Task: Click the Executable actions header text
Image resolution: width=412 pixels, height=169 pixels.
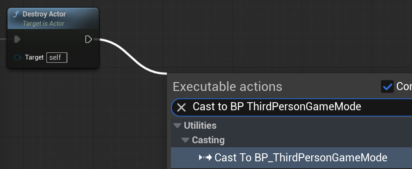Action: point(227,87)
